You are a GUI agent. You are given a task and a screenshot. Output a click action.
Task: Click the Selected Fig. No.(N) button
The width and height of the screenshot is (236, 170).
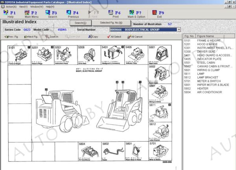coord(111,23)
